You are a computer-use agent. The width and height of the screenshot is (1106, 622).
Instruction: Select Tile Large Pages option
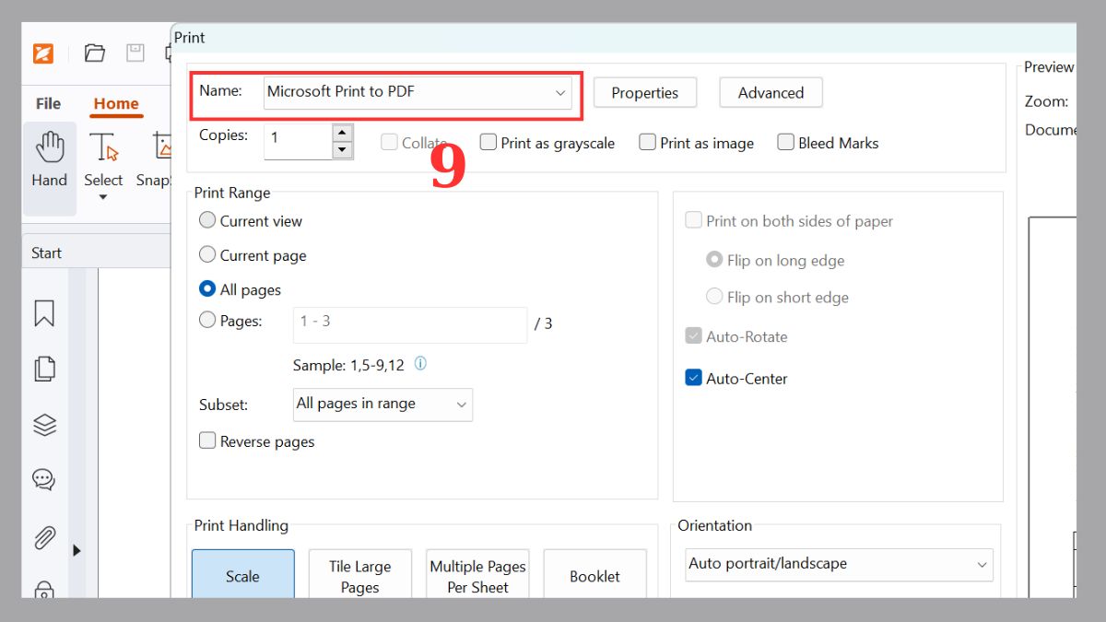pos(360,574)
